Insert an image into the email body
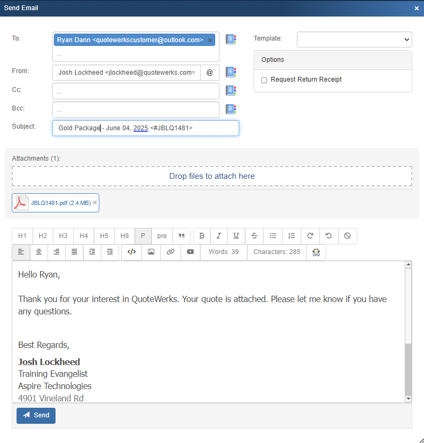 point(151,252)
